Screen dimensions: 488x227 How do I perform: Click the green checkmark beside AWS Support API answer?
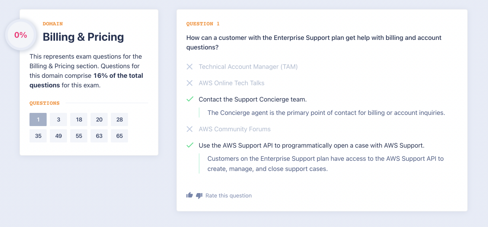point(190,146)
